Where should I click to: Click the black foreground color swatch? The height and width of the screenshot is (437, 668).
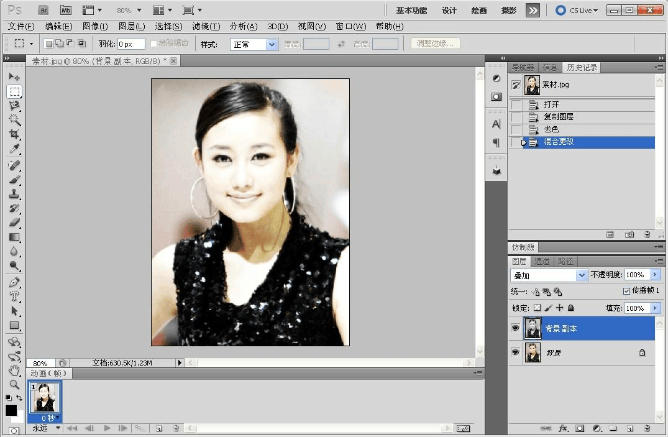click(x=11, y=410)
